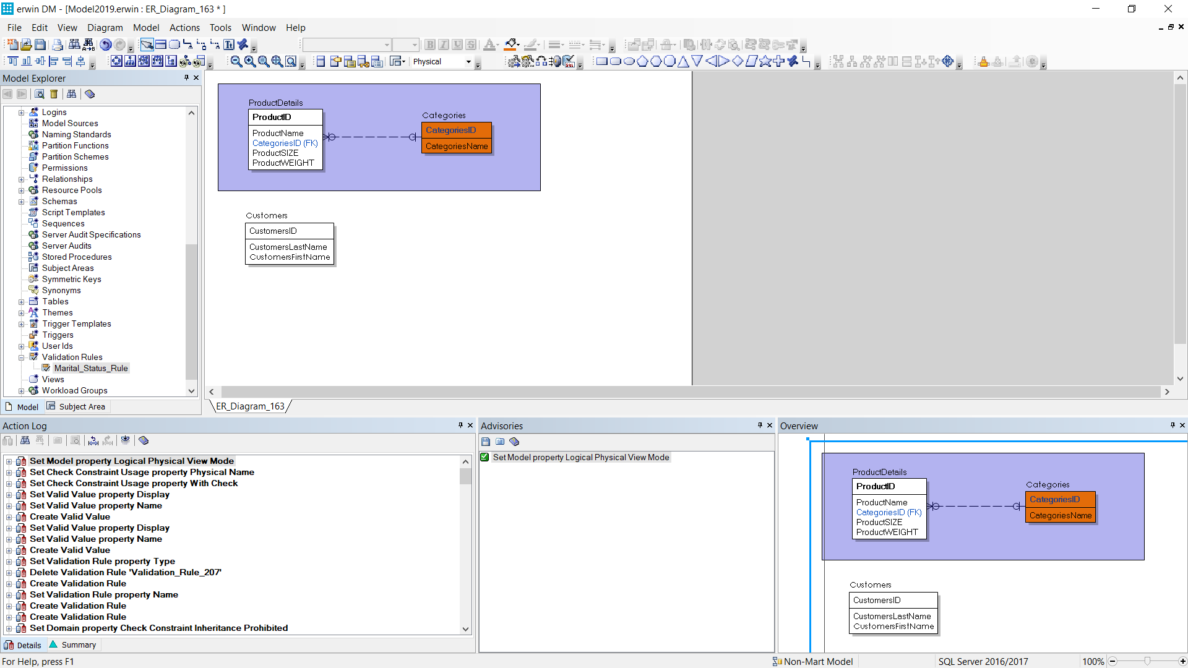
Task: Click the Zoom In magnifier icon
Action: 250,61
